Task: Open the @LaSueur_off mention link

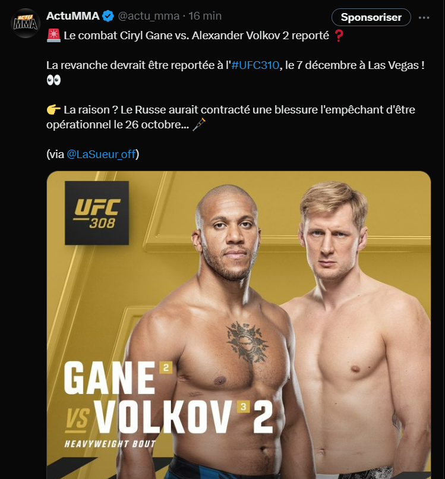Action: [101, 154]
